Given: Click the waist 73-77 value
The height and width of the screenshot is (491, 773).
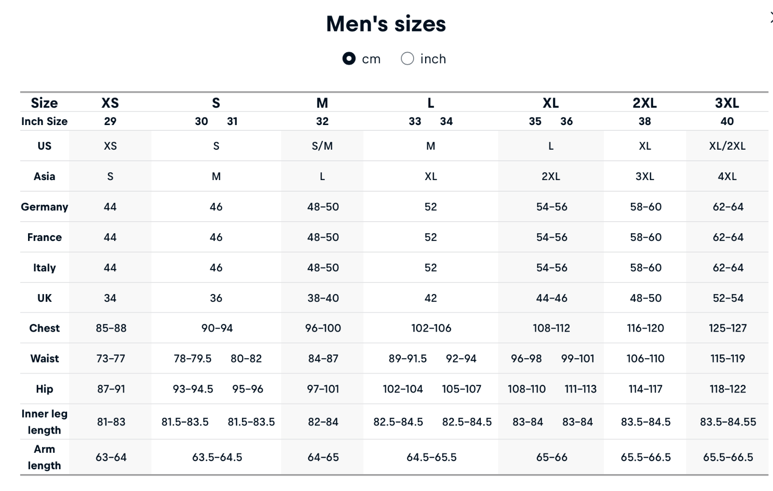Looking at the screenshot, I should [111, 359].
